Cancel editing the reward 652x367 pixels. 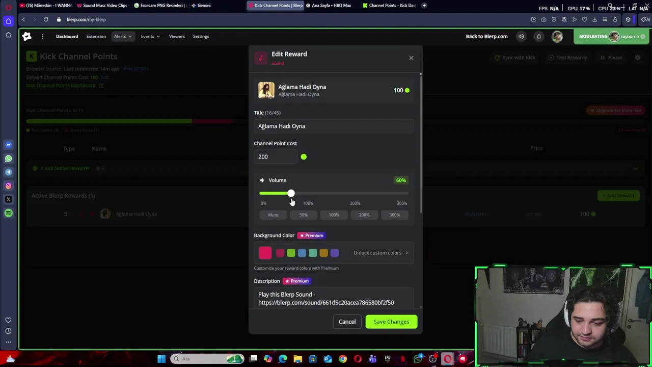(347, 322)
